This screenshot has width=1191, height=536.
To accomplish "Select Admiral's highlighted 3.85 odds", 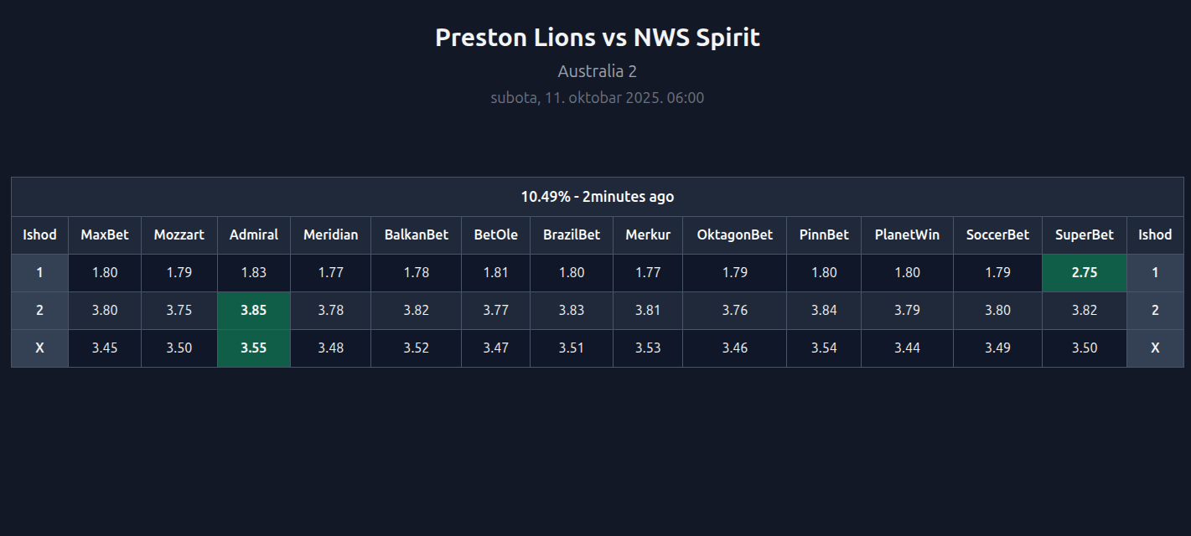I will (x=253, y=310).
